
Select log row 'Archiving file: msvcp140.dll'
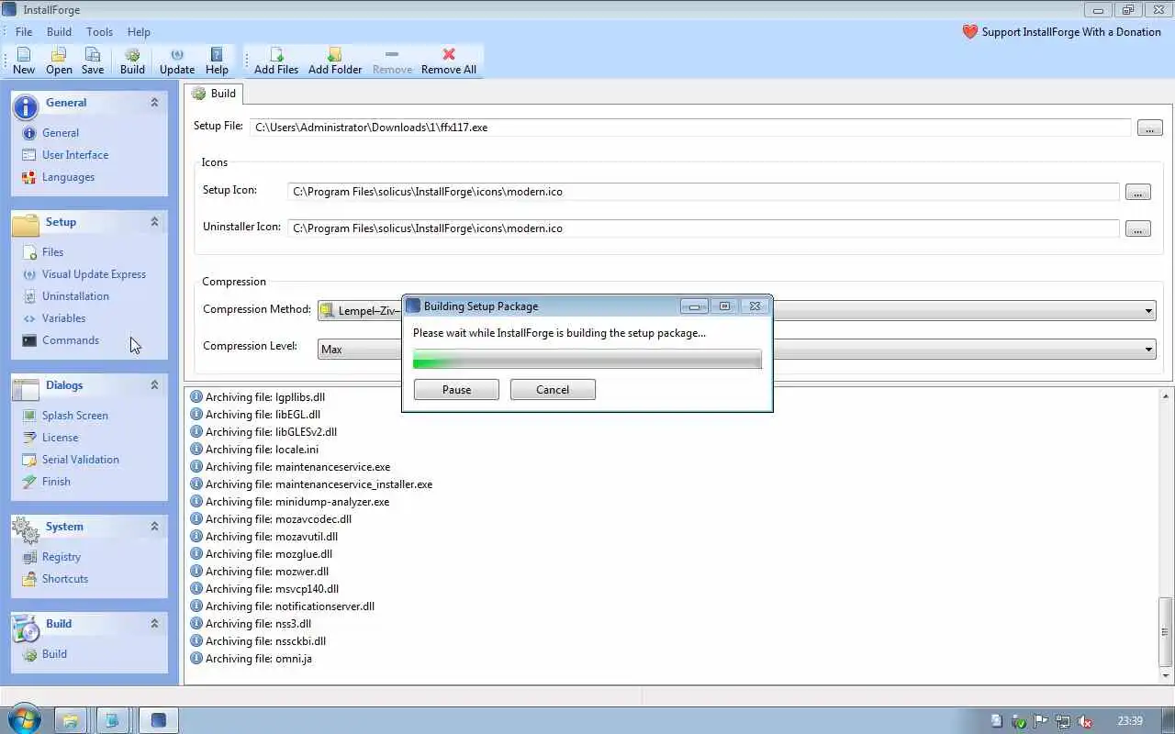[264, 589]
